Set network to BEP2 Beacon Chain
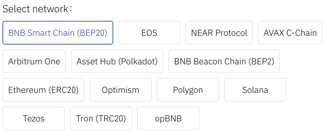 [224, 61]
